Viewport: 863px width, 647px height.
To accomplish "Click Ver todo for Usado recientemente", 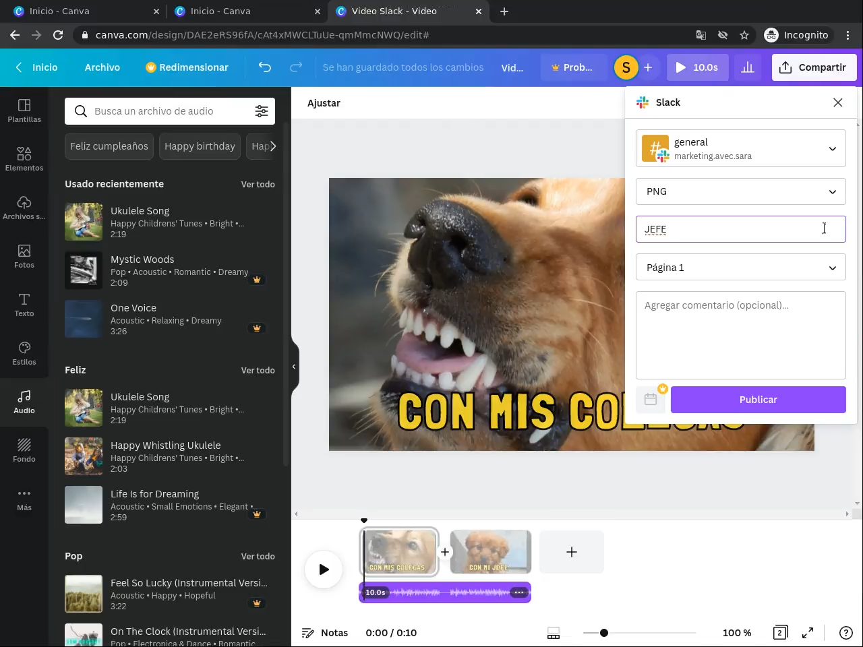I will point(258,184).
